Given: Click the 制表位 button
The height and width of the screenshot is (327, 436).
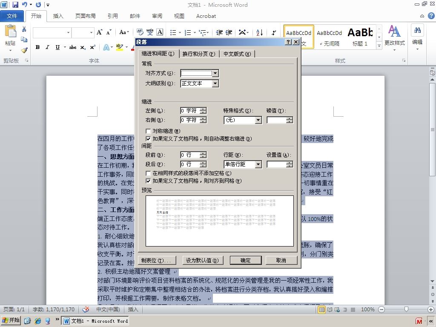Looking at the screenshot, I should (x=157, y=260).
